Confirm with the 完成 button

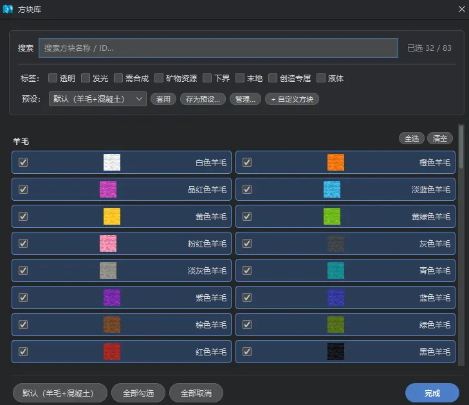[x=432, y=393]
